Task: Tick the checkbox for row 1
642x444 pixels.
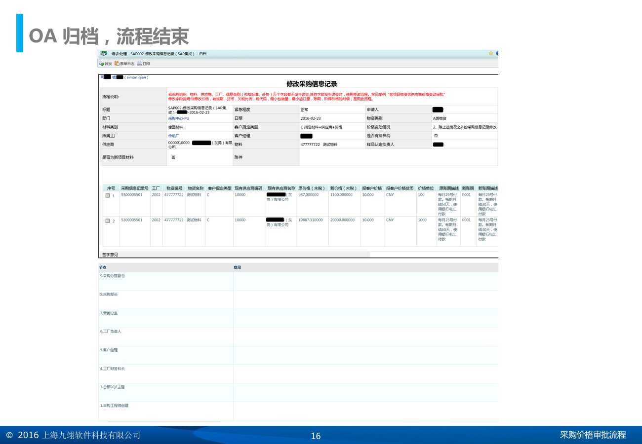Action: pos(108,195)
